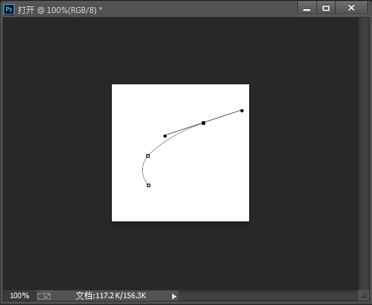Screen dimensions: 372x305
Task: Click the status bar share/sync icon
Action: [x=44, y=296]
